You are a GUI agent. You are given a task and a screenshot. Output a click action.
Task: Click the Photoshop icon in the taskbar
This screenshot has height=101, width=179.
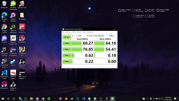pyautogui.click(x=78, y=98)
